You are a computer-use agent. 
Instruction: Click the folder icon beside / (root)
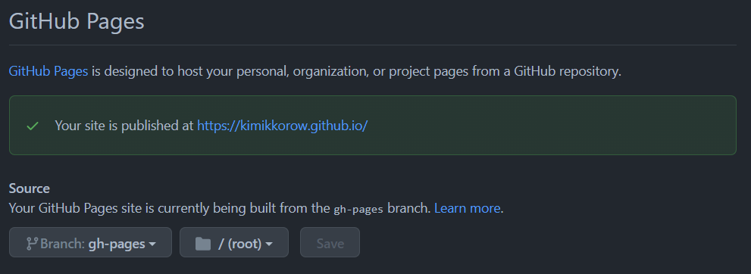[x=203, y=244]
